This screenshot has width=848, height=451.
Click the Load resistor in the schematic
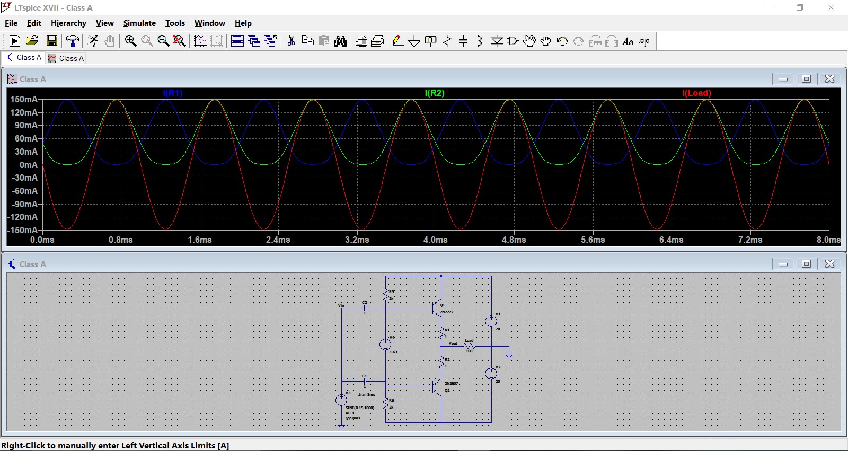click(469, 346)
